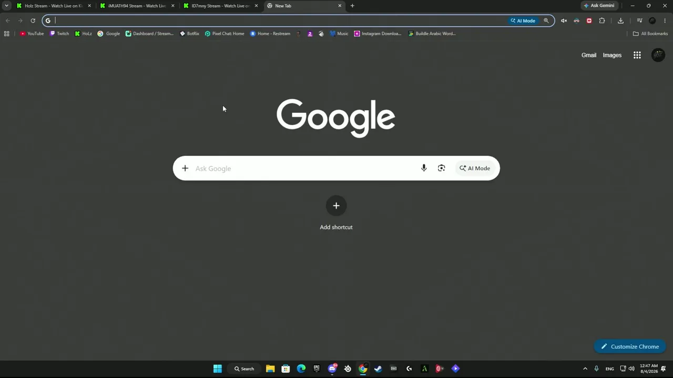Open the taskbar Search box
673x378 pixels.
(244, 369)
